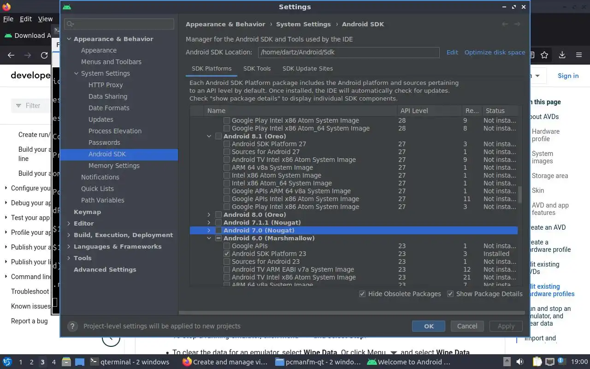Toggle Hide Obsolete Packages checkbox

pyautogui.click(x=362, y=294)
